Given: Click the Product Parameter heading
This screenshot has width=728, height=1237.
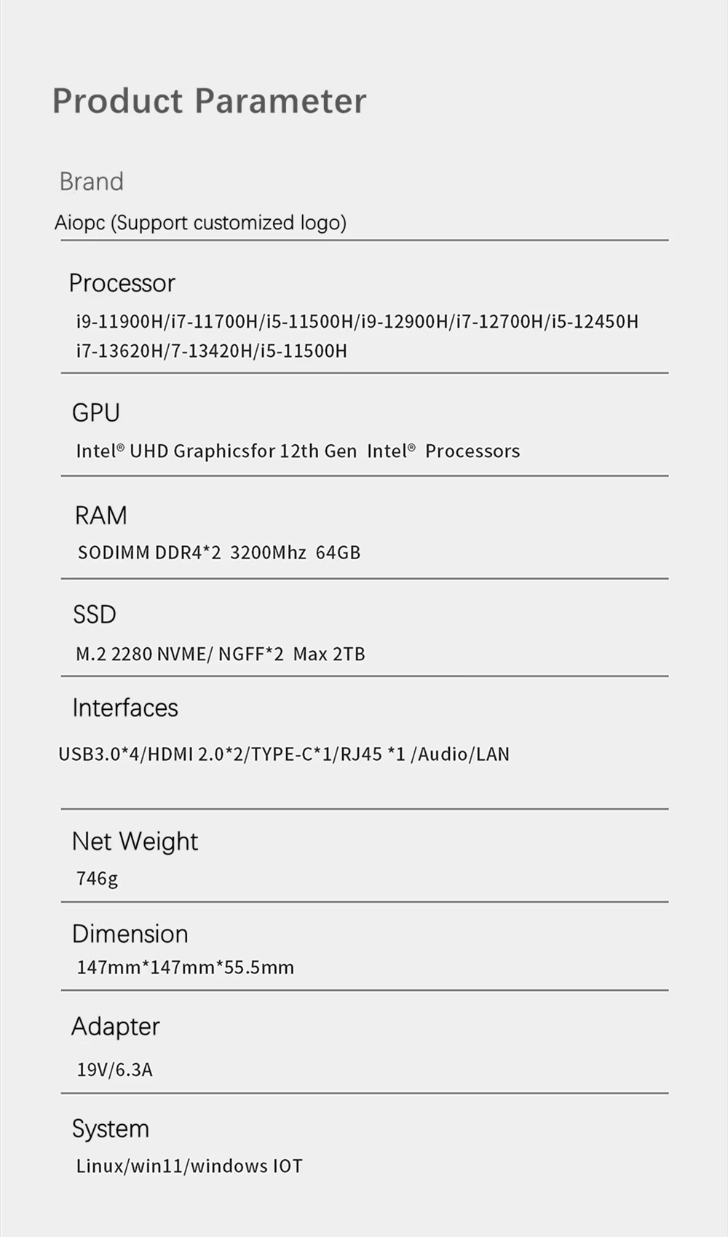Looking at the screenshot, I should (209, 100).
